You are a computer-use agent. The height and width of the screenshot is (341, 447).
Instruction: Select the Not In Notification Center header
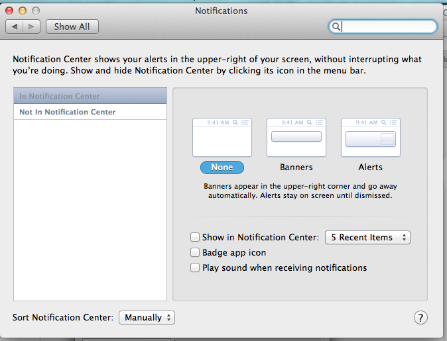pos(90,112)
